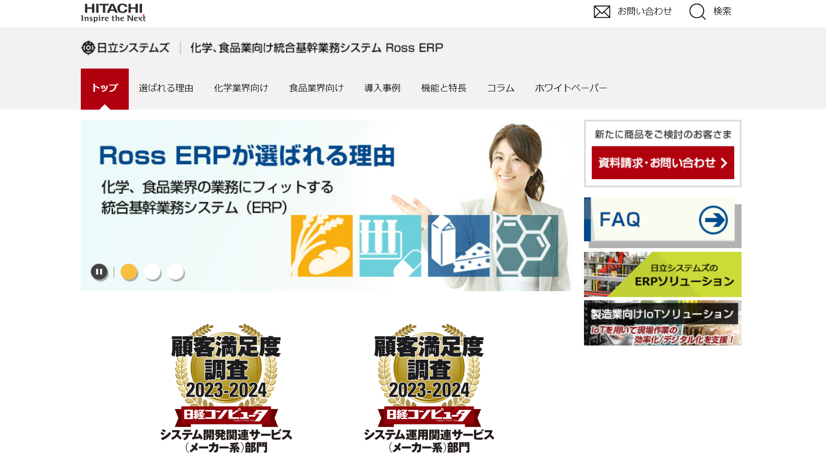Open the 食品業界向け navigation item
The image size is (826, 457).
[x=316, y=88]
